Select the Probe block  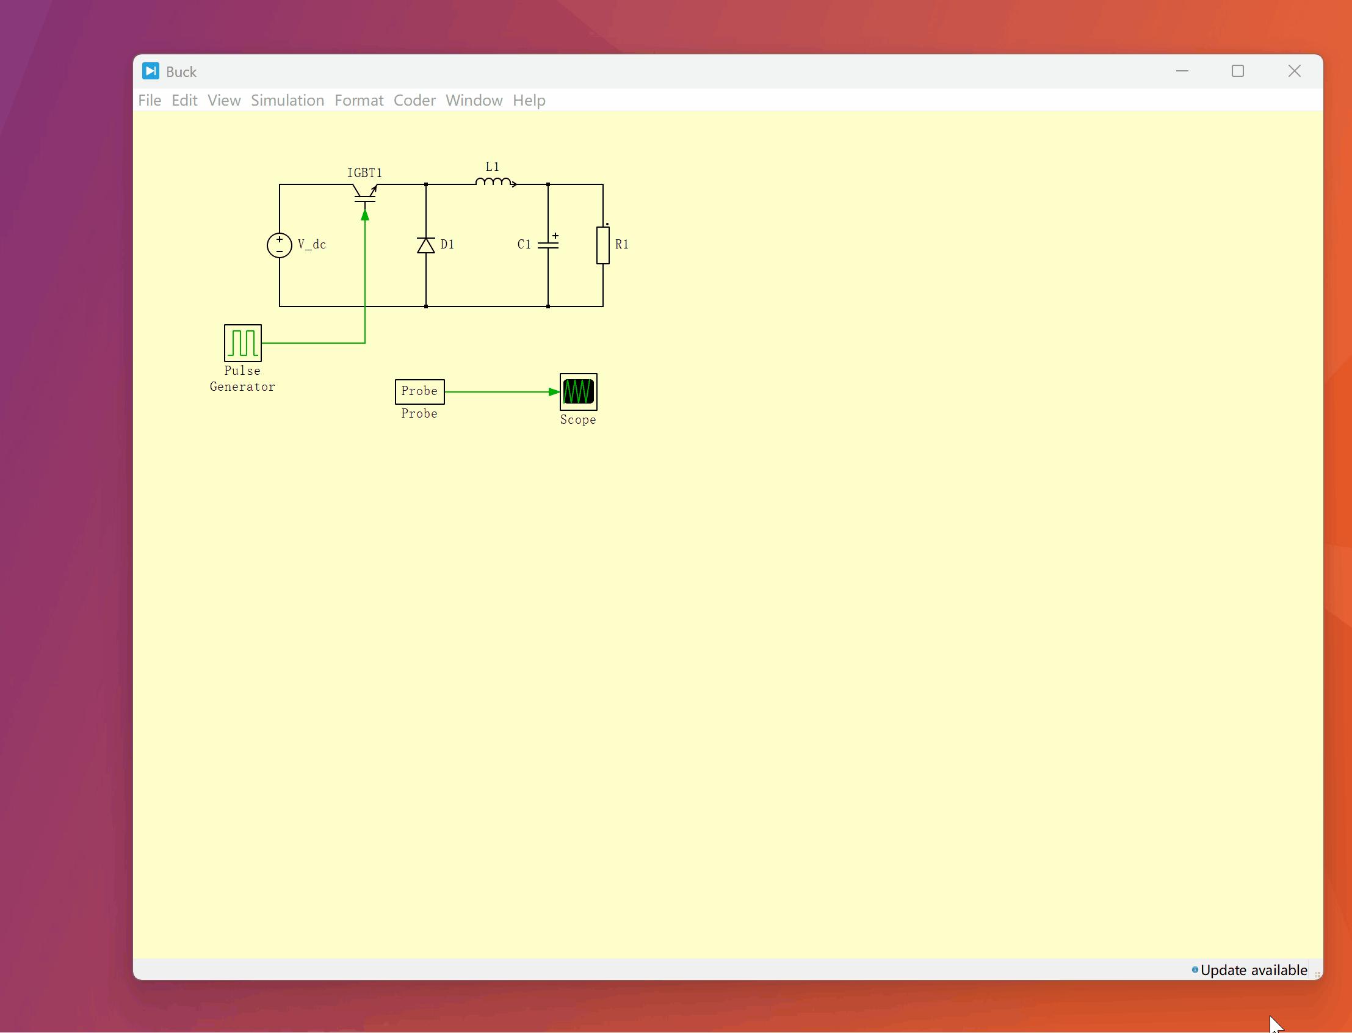tap(419, 392)
